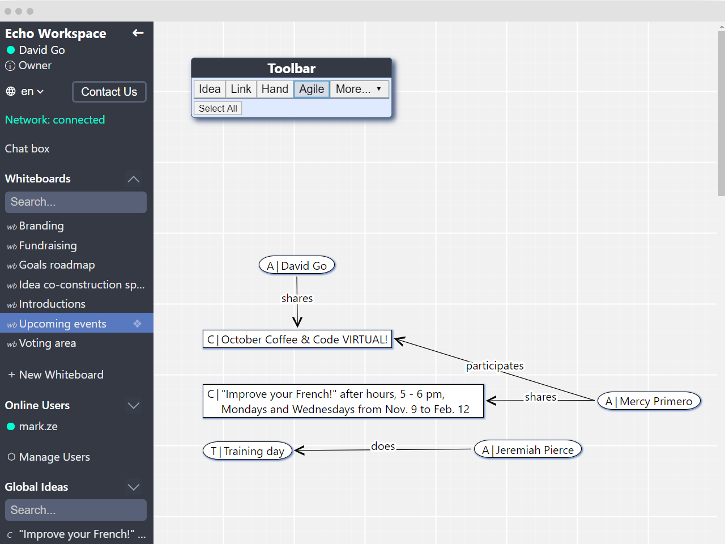Open the More... dropdown in the Toolbar
Screen dimensions: 725x544
click(359, 89)
